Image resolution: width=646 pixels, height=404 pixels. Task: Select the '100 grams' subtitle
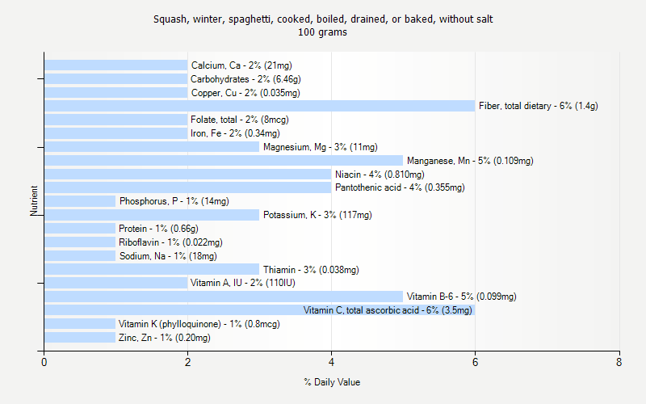click(322, 32)
